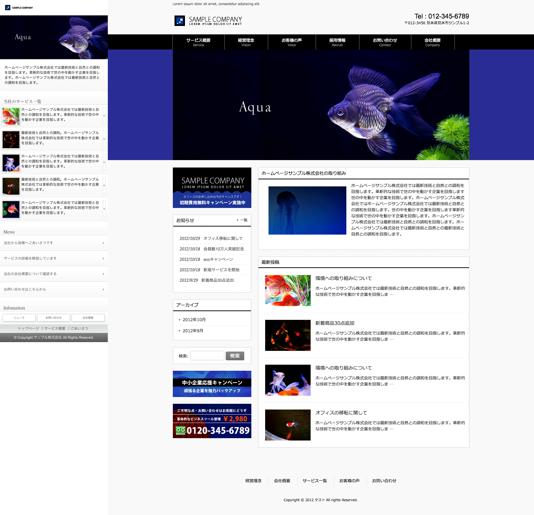Select the 採用情報 Recruit menu item
This screenshot has height=515, width=534.
[x=337, y=42]
